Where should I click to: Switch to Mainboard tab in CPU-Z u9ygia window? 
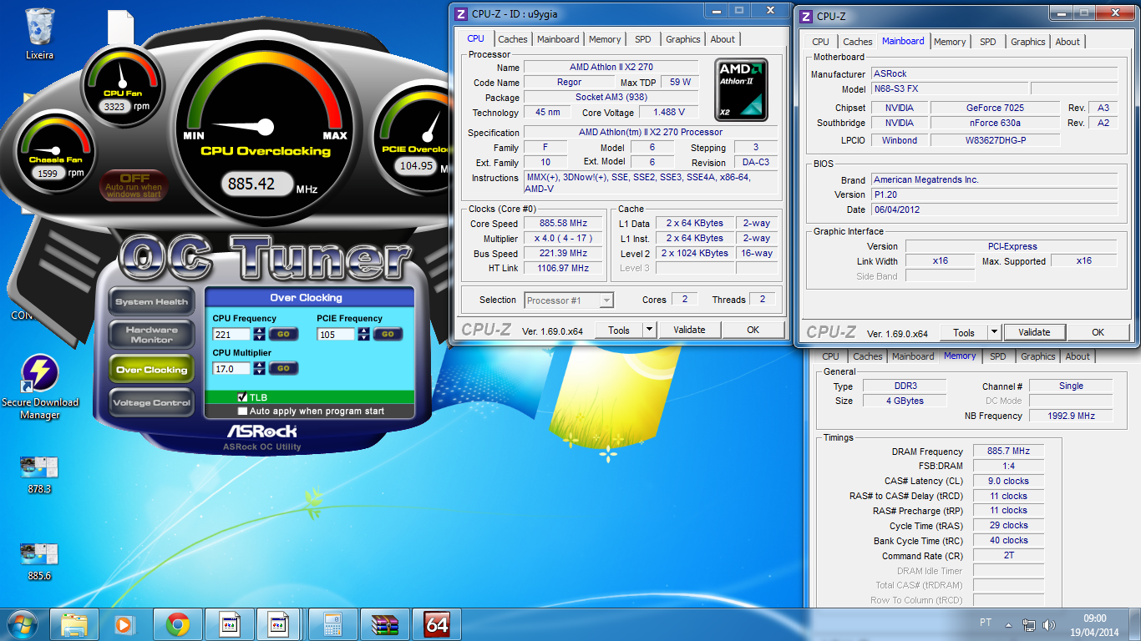pos(558,39)
